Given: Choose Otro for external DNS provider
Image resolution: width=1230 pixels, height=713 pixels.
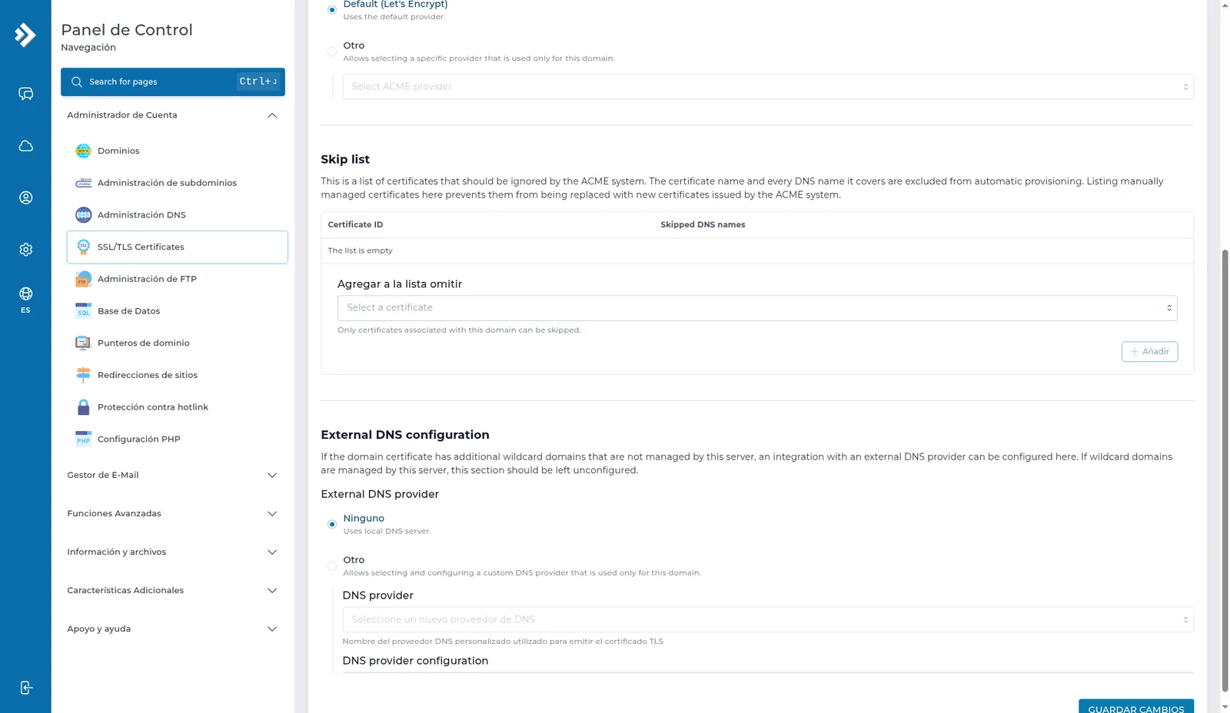Looking at the screenshot, I should coord(332,565).
